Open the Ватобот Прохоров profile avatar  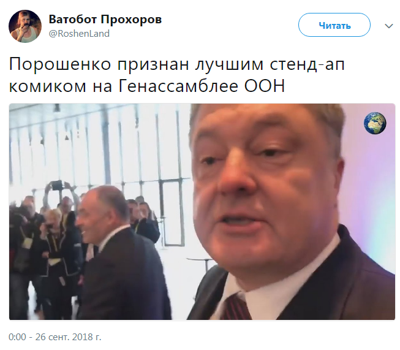25,26
